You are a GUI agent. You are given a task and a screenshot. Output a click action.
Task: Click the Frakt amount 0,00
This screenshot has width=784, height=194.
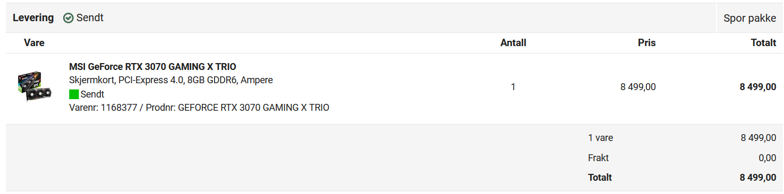(x=767, y=158)
